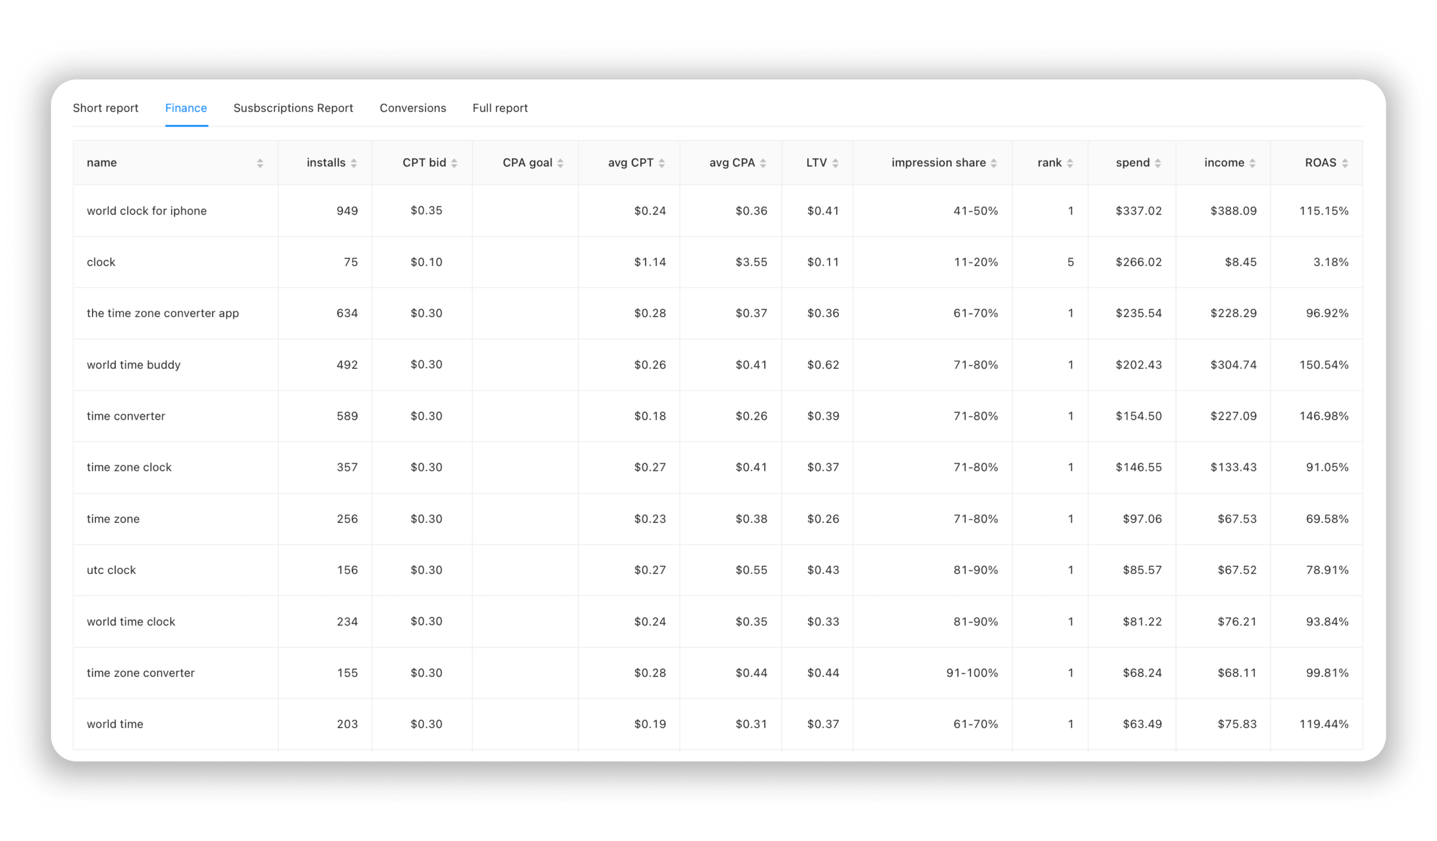Viewport: 1437px width, 841px height.
Task: Click the 'time zone converter' keyword
Action: (140, 673)
